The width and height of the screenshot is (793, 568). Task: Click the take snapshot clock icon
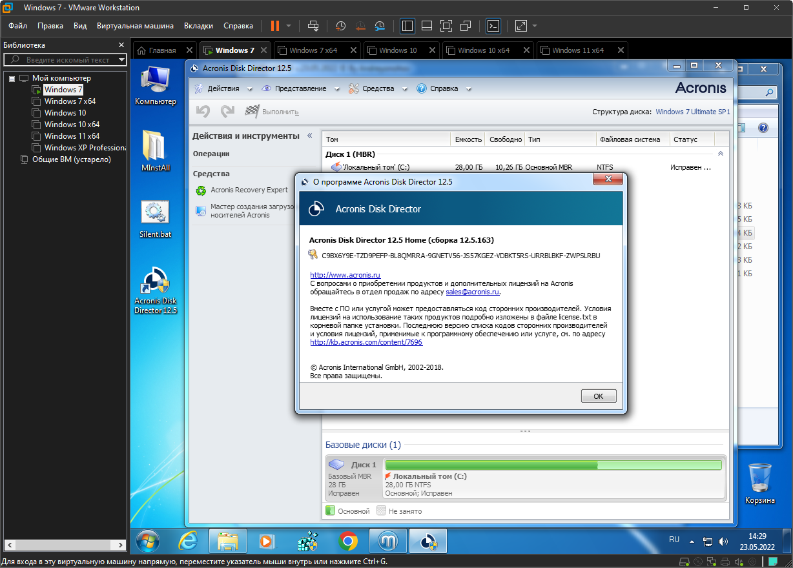point(340,26)
